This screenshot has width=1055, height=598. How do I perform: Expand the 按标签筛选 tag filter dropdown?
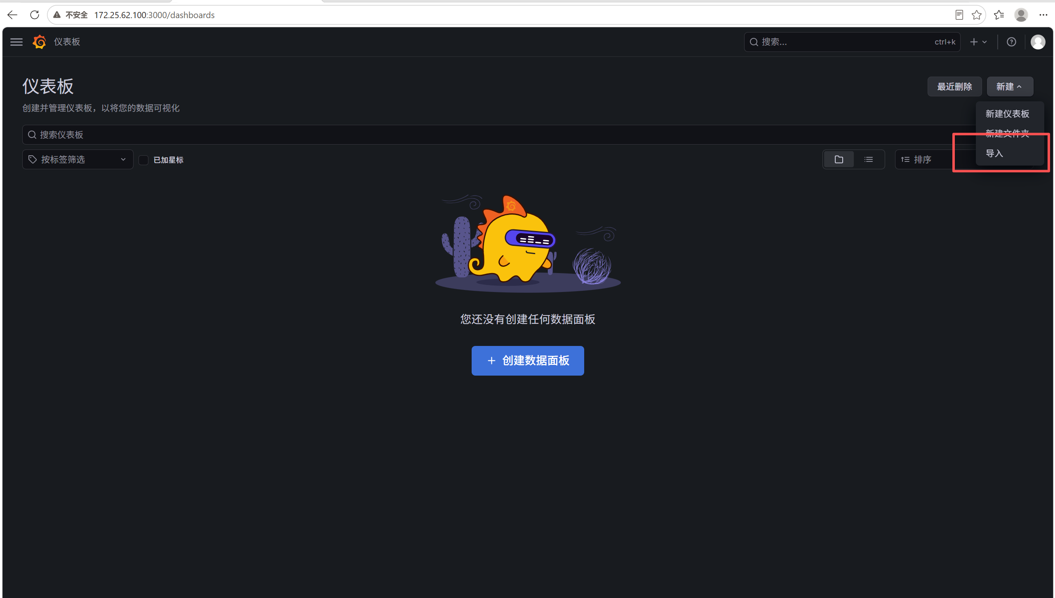(78, 159)
